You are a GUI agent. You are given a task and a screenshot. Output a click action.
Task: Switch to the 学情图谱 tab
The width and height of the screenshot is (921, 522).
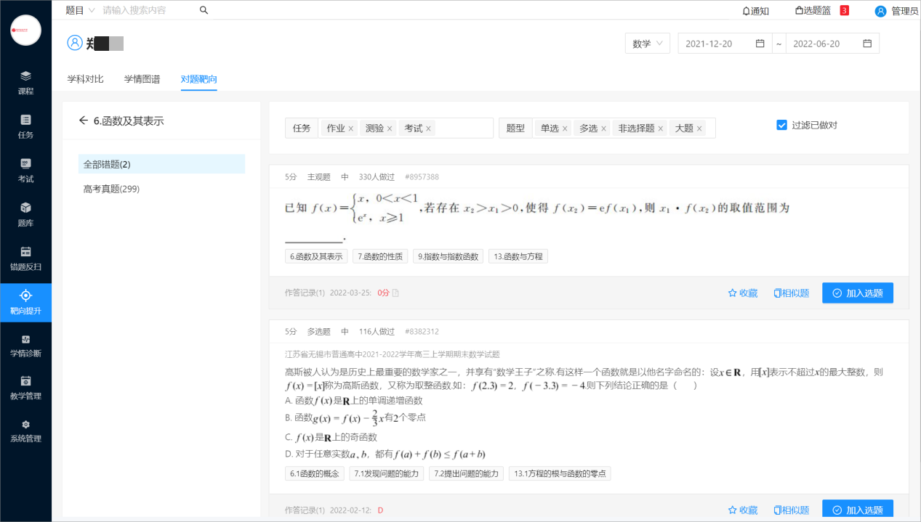click(142, 79)
